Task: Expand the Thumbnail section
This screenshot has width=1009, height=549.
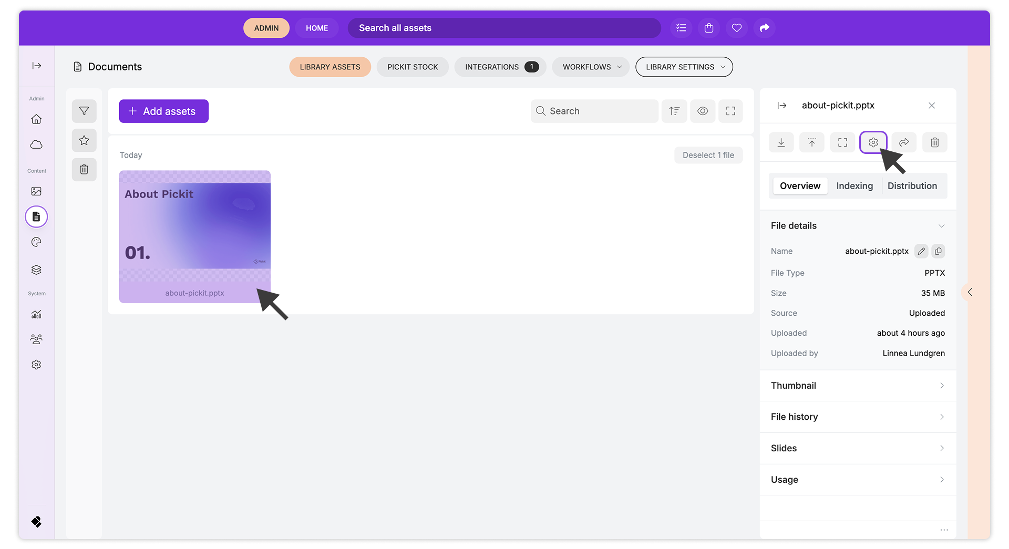Action: pyautogui.click(x=857, y=386)
